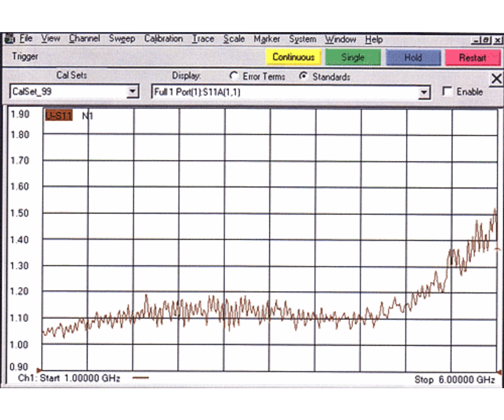The height and width of the screenshot is (420, 504).
Task: Restart the sweep
Action: tap(473, 58)
